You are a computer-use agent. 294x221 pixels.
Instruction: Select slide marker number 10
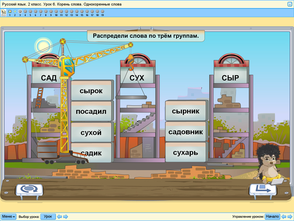click(56, 12)
